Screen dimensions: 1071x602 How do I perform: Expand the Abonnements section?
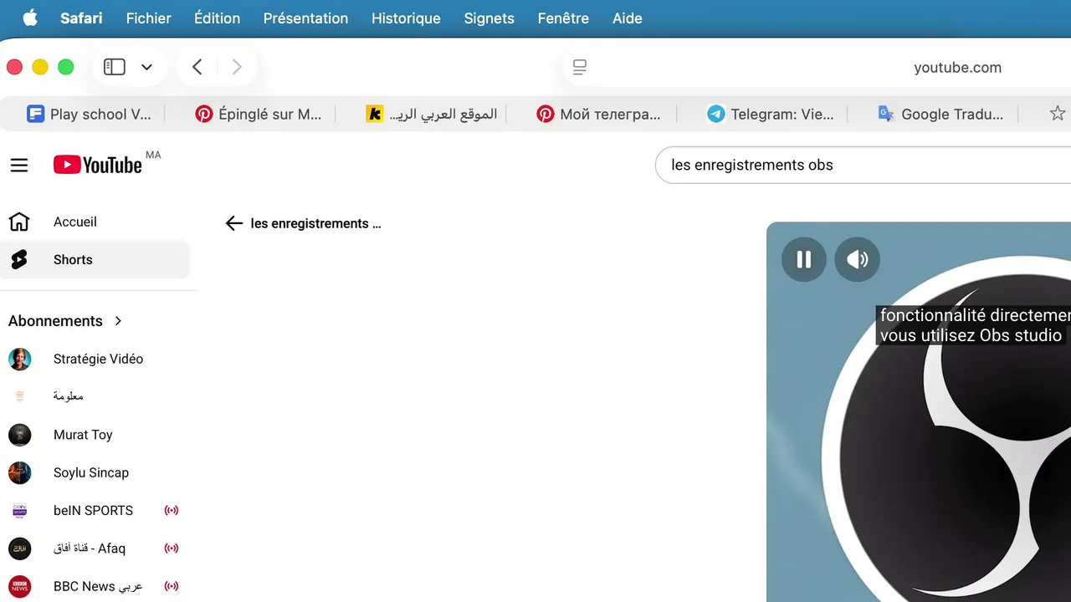click(65, 321)
